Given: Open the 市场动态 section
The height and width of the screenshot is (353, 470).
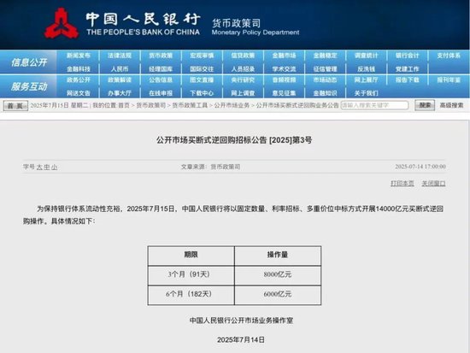Looking at the screenshot, I should tap(326, 79).
